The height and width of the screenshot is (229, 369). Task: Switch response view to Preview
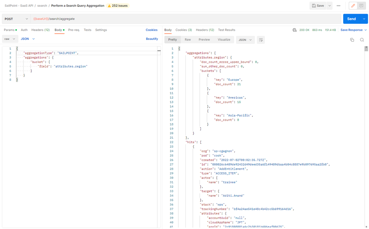[204, 39]
